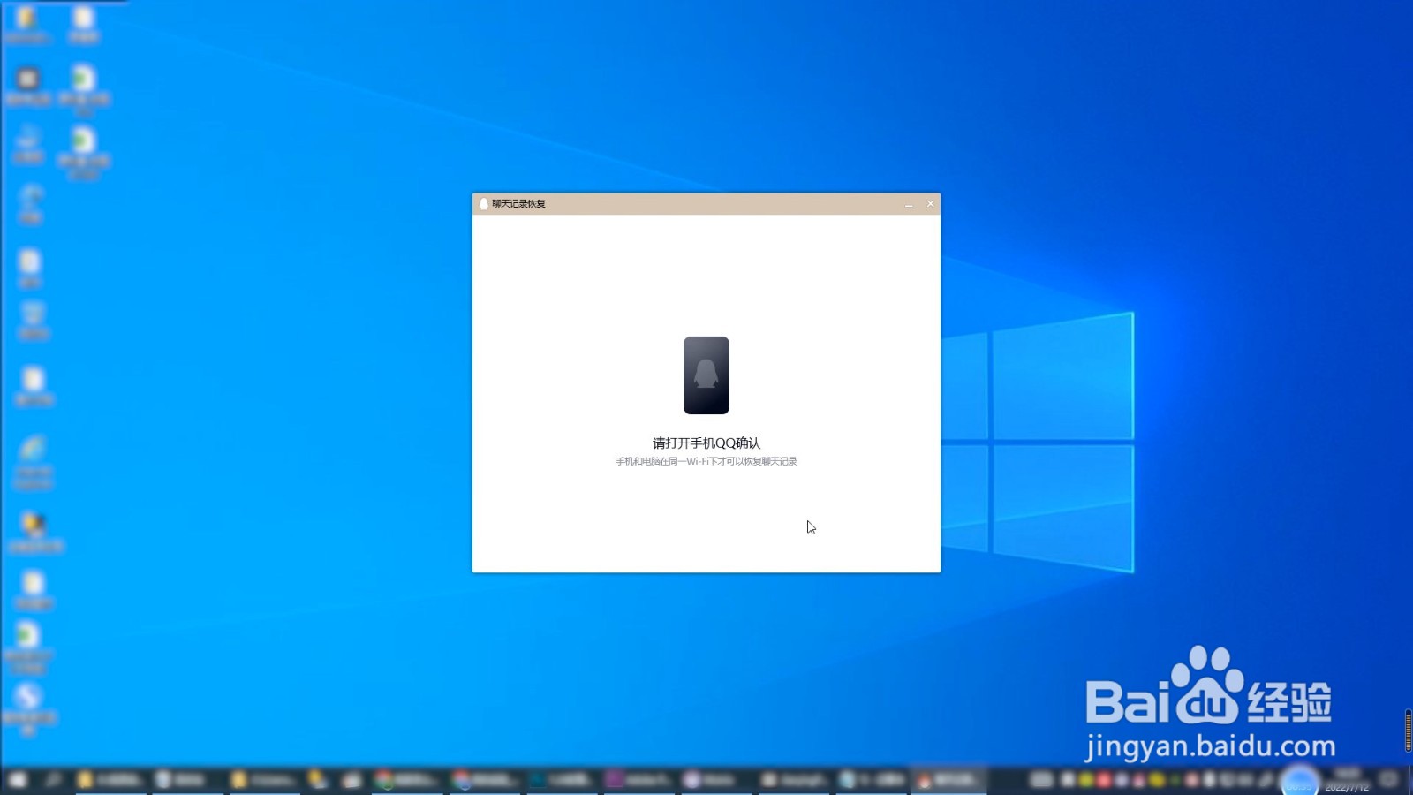The height and width of the screenshot is (795, 1413).
Task: Click the QQ penguin icon in dialog title bar
Action: 483,204
